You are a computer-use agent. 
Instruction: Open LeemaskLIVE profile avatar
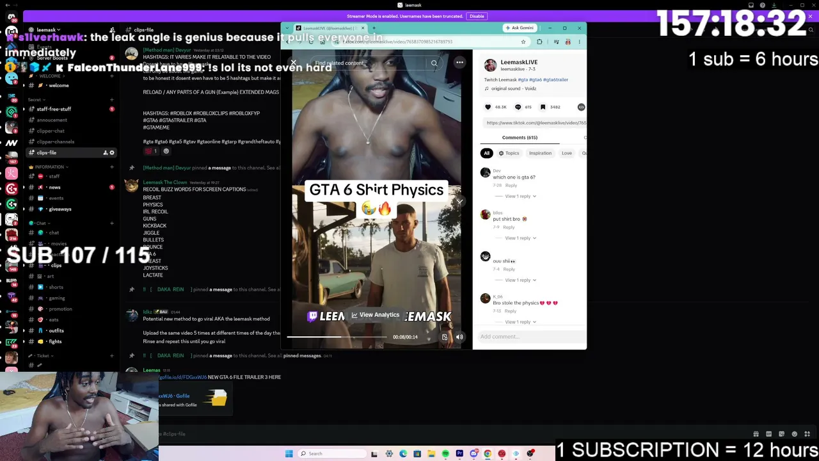(490, 65)
